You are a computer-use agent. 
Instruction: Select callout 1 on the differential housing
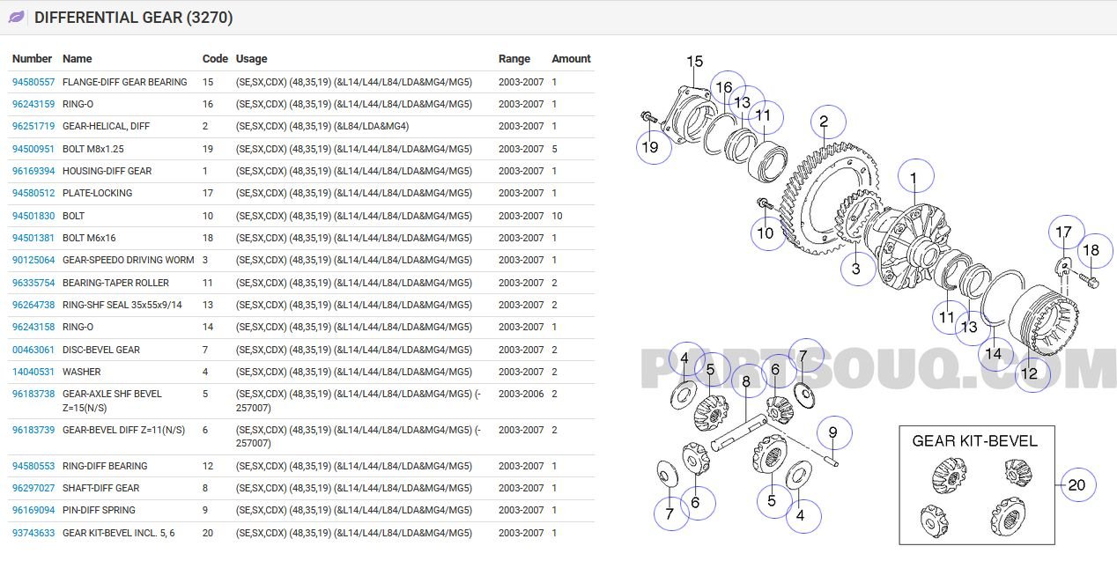914,179
